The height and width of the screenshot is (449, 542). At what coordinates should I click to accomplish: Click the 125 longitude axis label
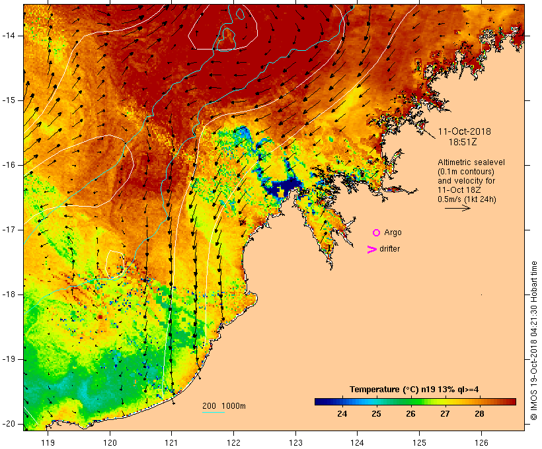click(x=419, y=443)
